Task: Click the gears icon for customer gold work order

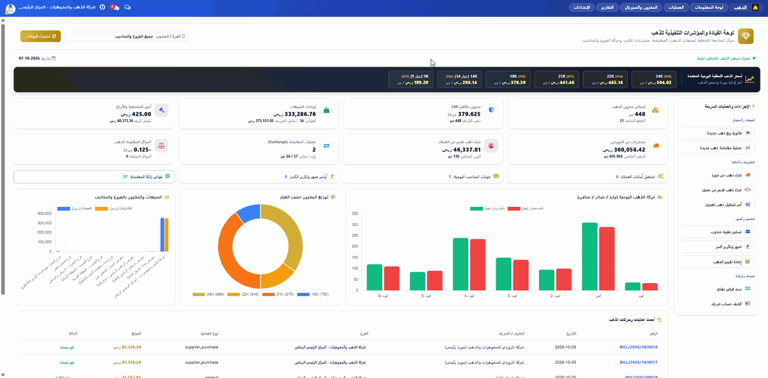Action: pos(747,204)
